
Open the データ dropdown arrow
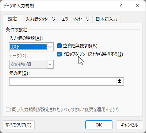tap(50, 64)
